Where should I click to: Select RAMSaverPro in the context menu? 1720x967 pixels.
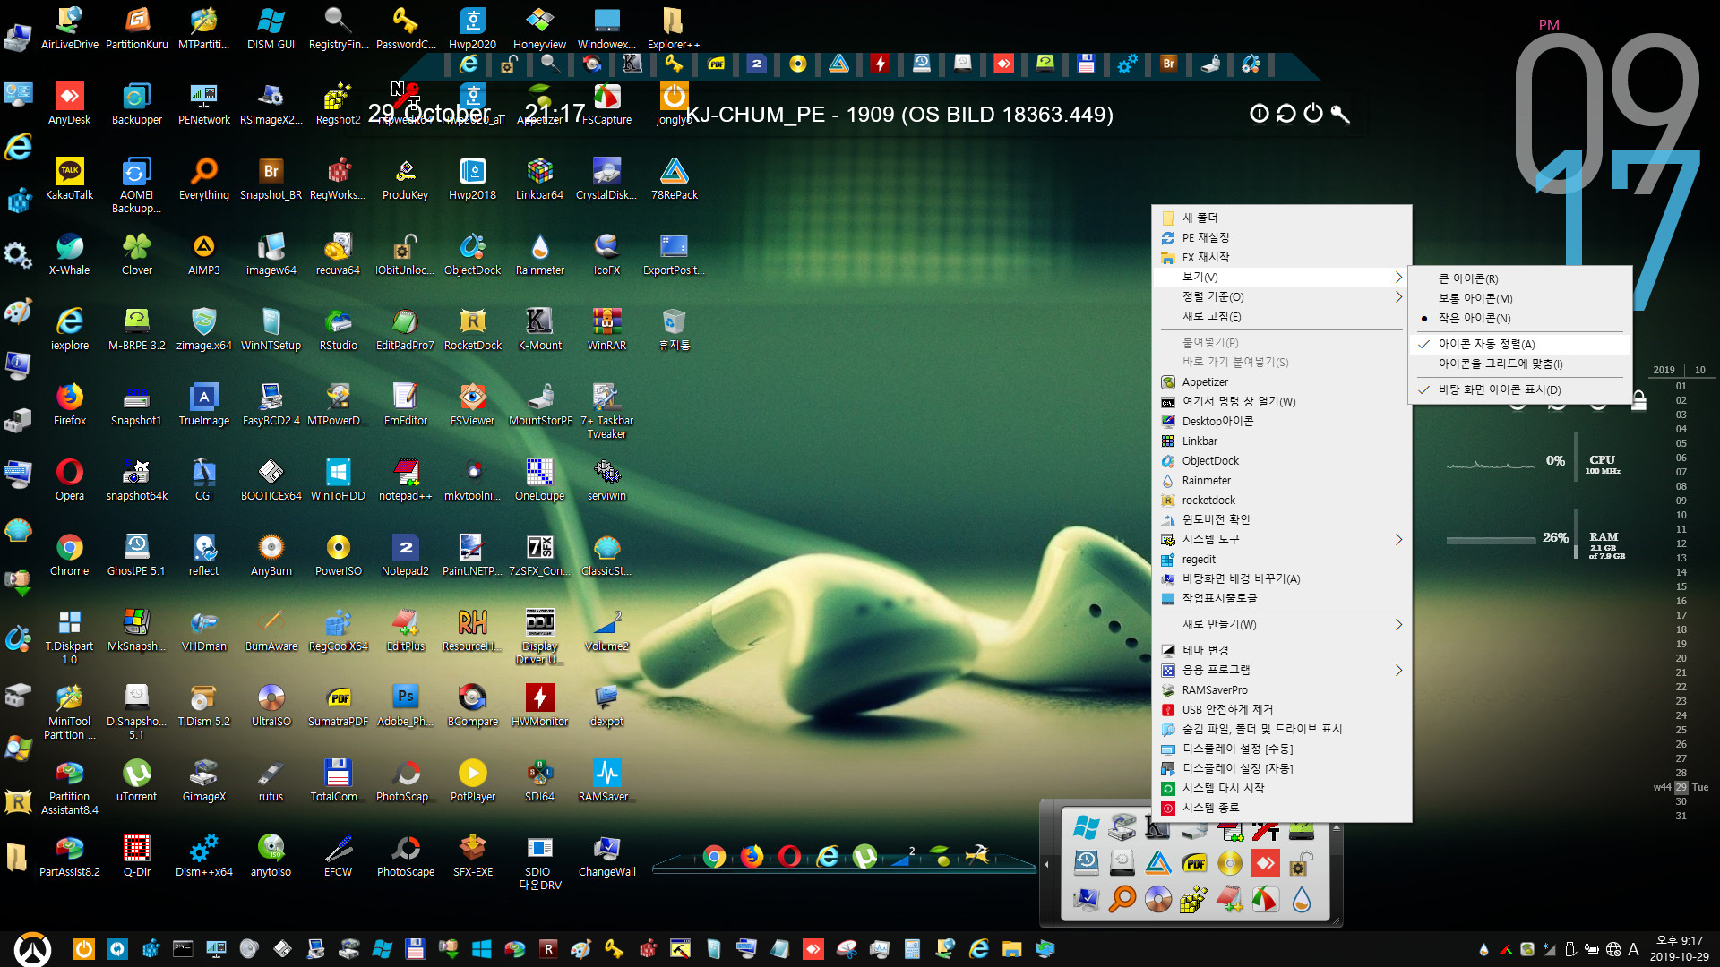(1282, 689)
